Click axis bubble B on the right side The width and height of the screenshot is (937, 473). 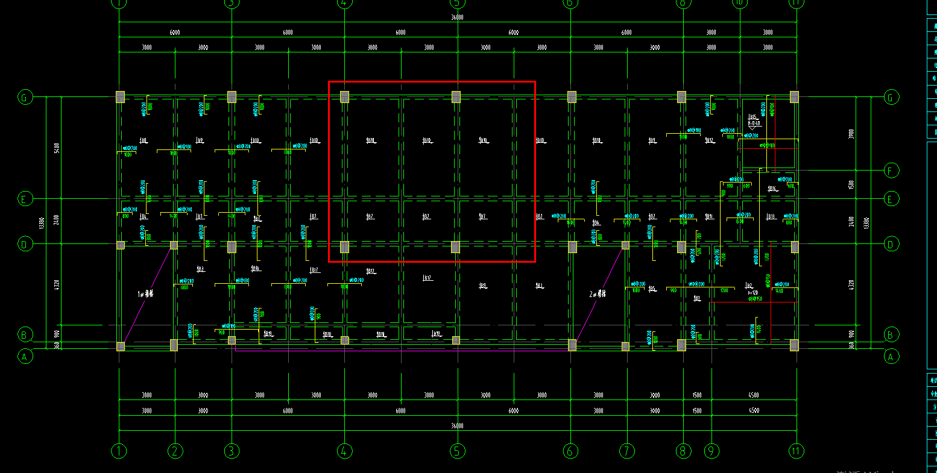(891, 334)
